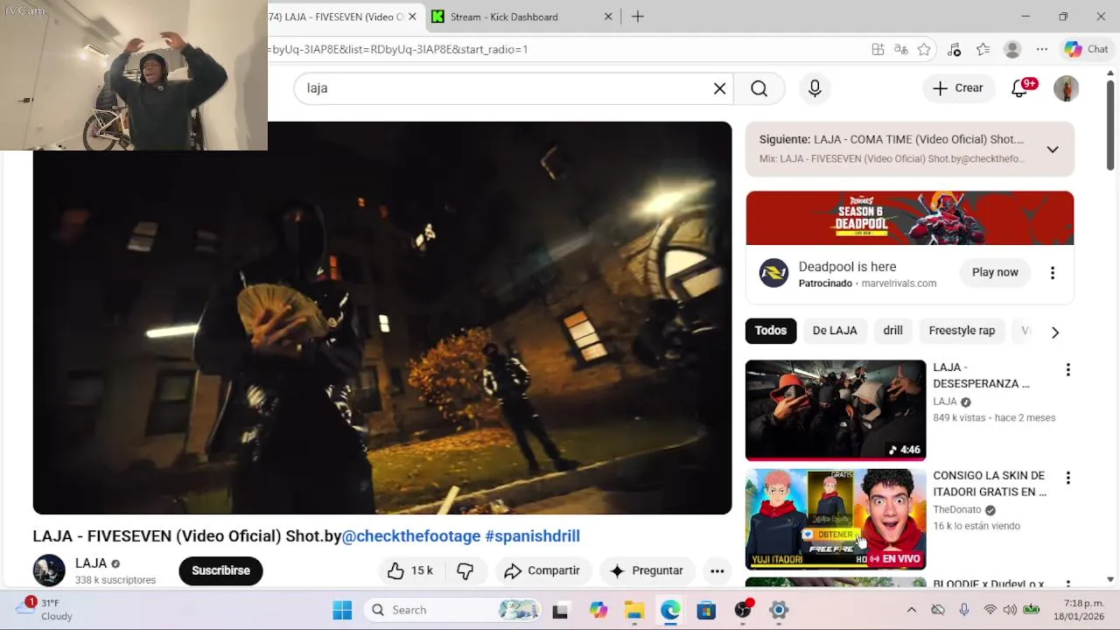Open the Edge media control icon
Image resolution: width=1120 pixels, height=630 pixels.
954,50
